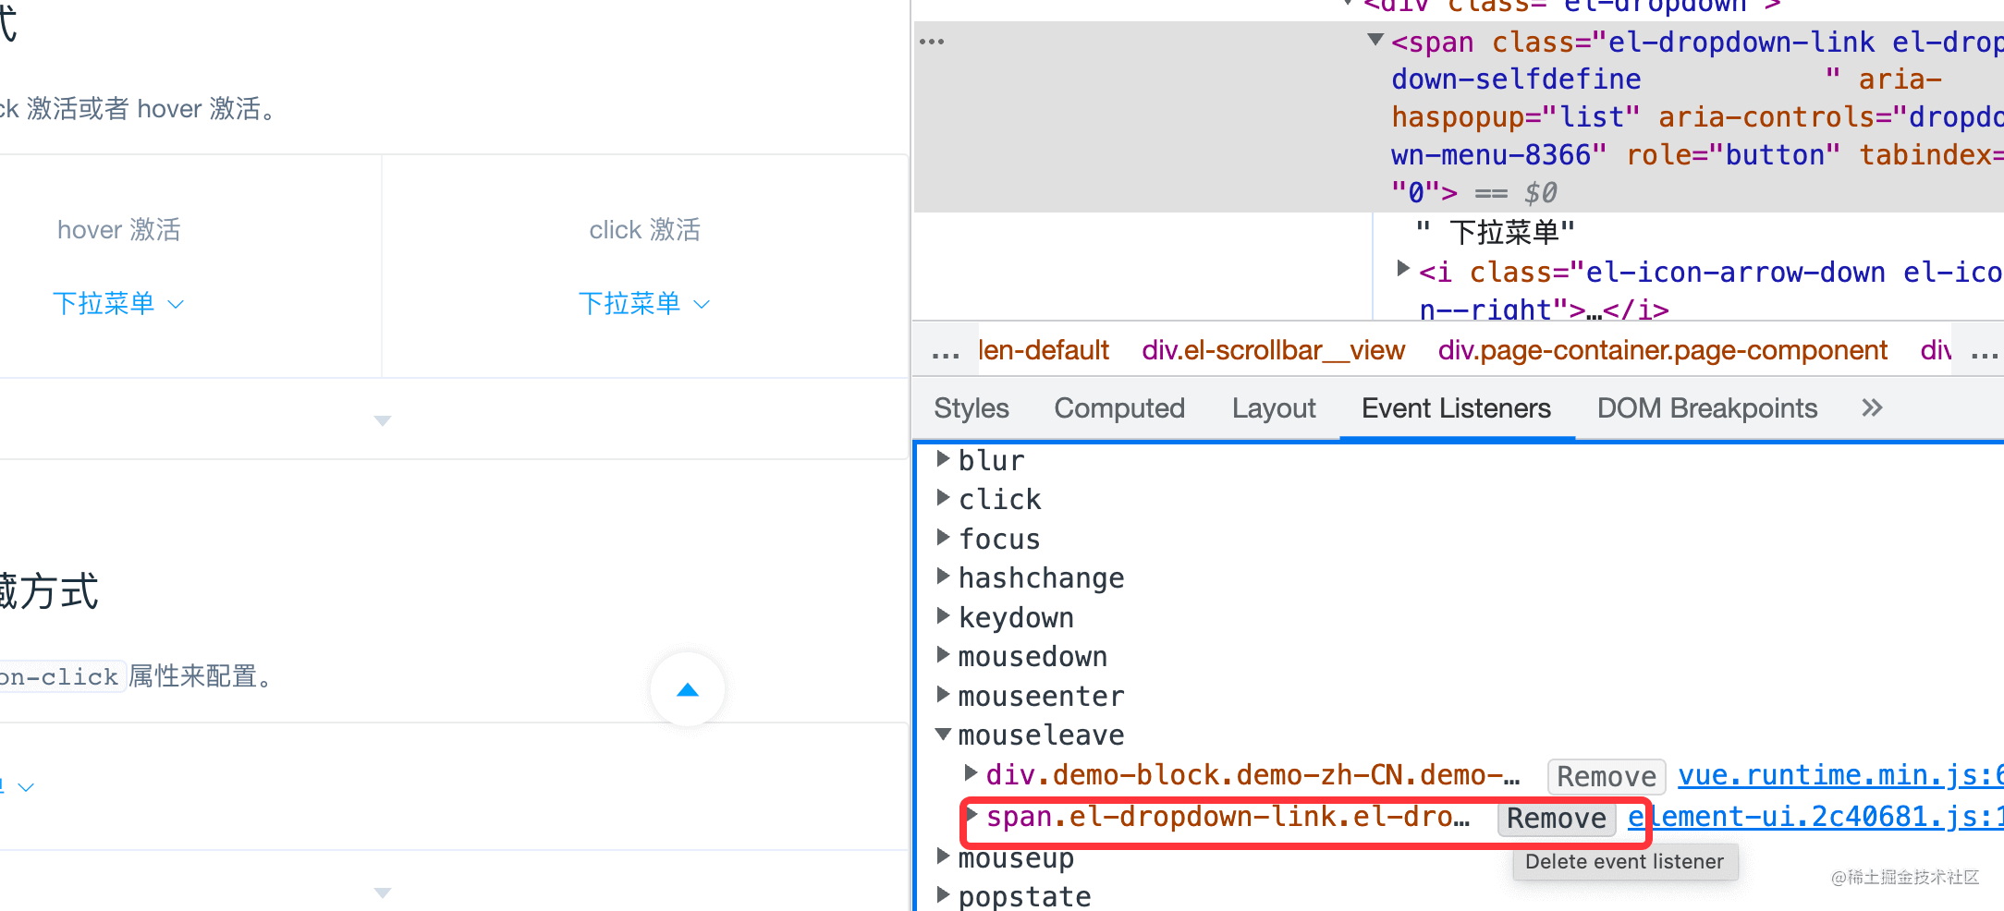This screenshot has height=911, width=2004.
Task: Expand the popstate event listeners
Action: [x=943, y=894]
